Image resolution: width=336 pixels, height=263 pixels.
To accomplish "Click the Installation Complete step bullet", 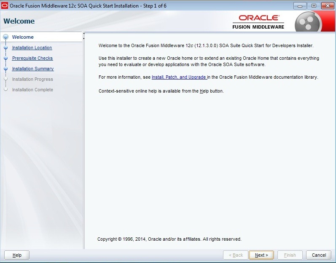I will pyautogui.click(x=5, y=90).
